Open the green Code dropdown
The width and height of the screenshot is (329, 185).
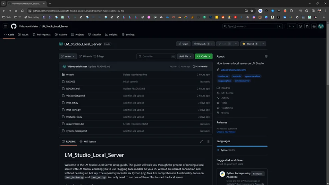point(203,56)
